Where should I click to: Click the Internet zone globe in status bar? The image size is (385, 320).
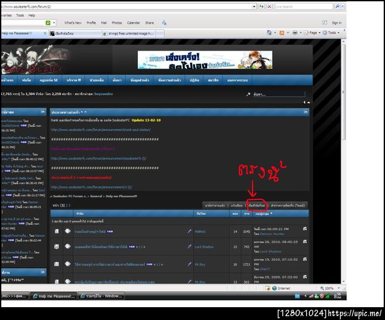pyautogui.click(x=275, y=288)
